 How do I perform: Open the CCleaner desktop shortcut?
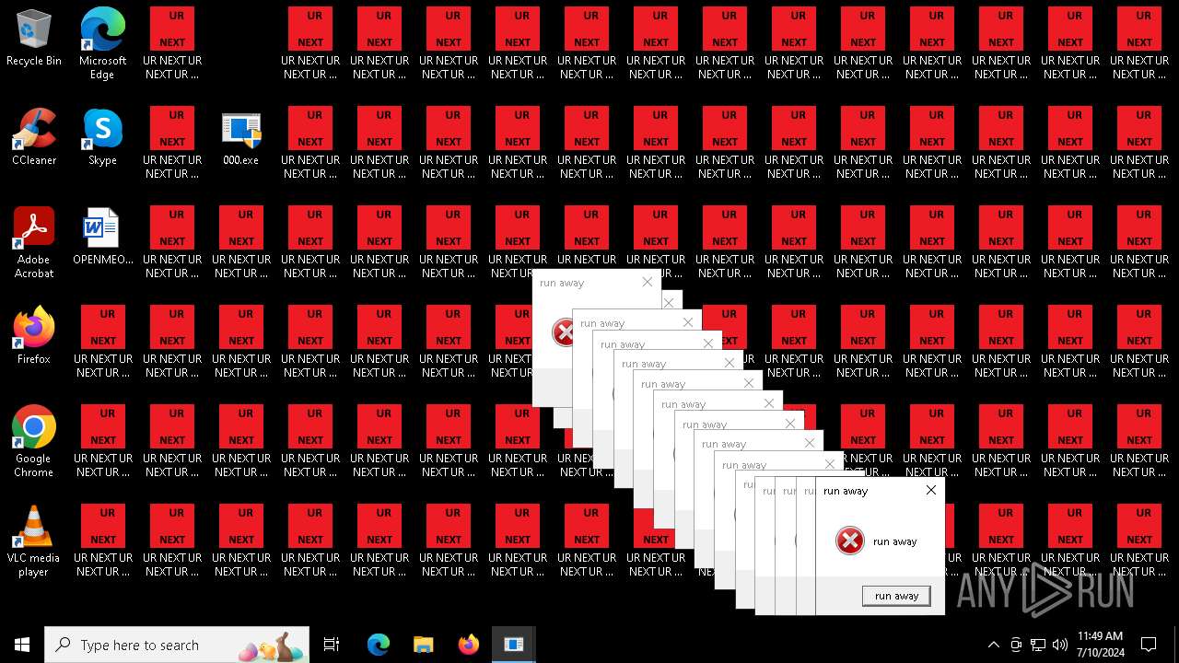click(34, 137)
